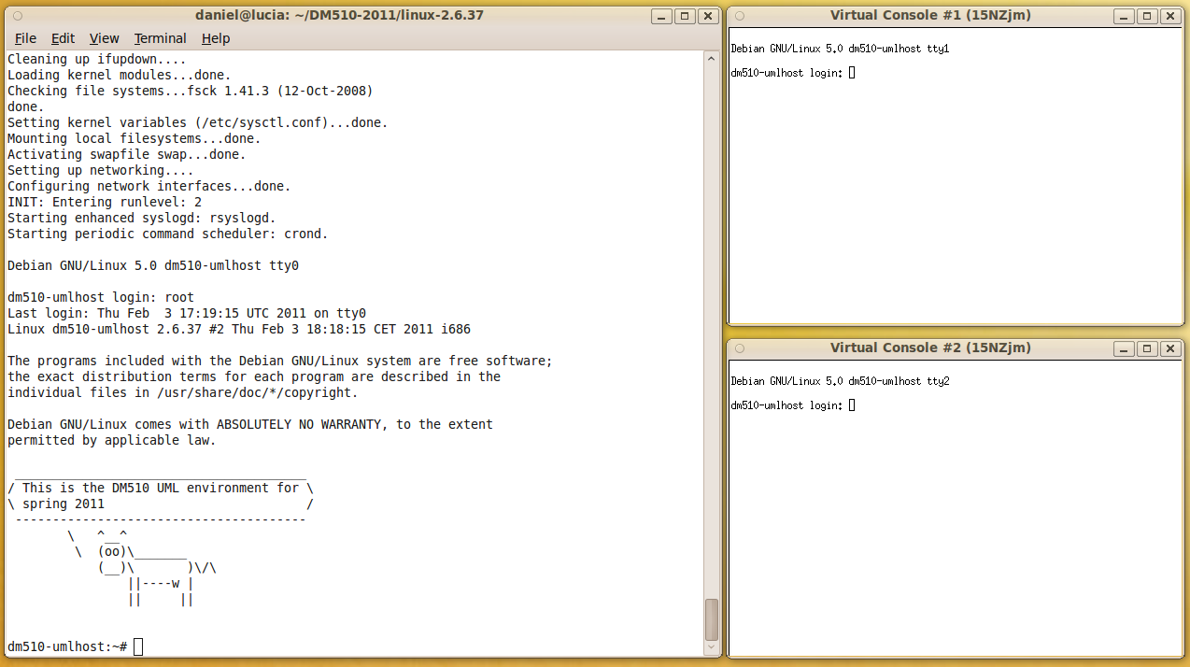Close the Virtual Console #1 window
The height and width of the screenshot is (667, 1190).
[x=1169, y=16]
